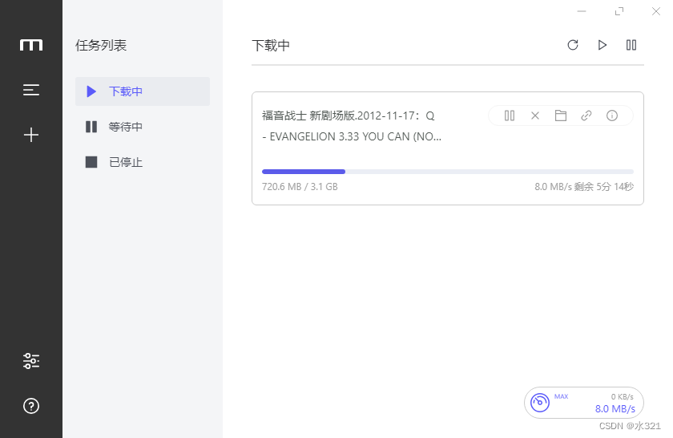Open the task list menu icon
673x438 pixels.
point(31,90)
